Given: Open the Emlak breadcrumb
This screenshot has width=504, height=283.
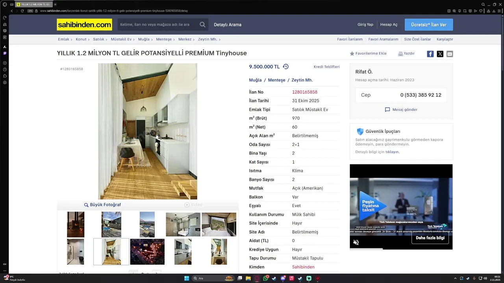Looking at the screenshot, I should [x=63, y=39].
